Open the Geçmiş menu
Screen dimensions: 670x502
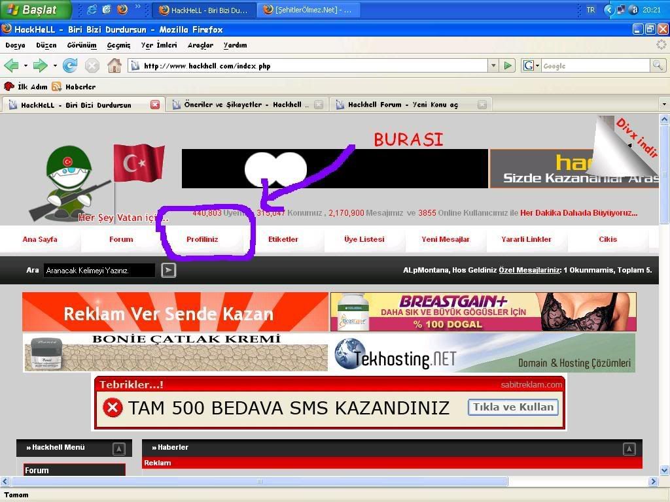pos(119,45)
